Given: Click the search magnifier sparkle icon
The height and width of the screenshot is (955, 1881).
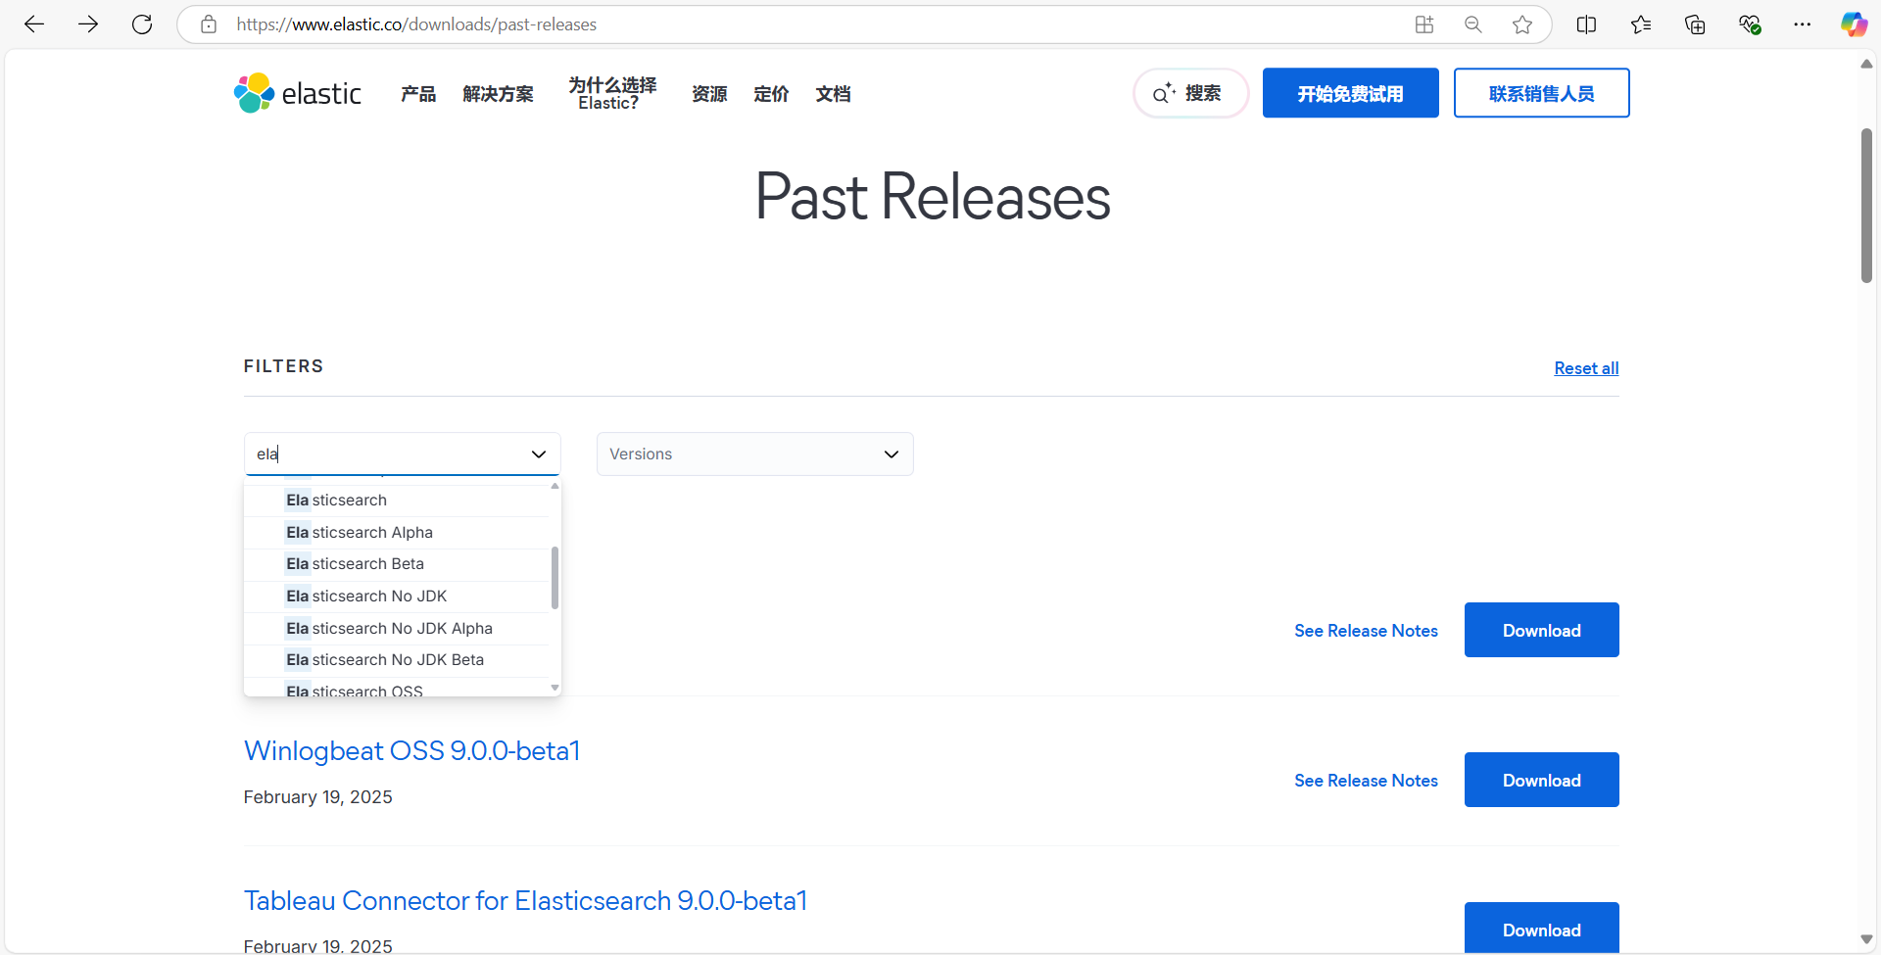Looking at the screenshot, I should [x=1163, y=93].
